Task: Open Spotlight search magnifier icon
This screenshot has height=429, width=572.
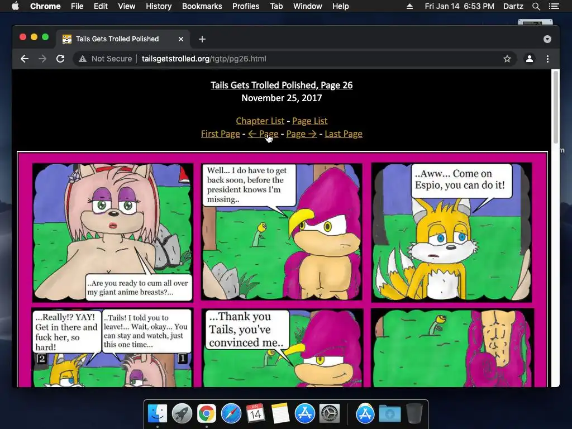Action: 536,6
